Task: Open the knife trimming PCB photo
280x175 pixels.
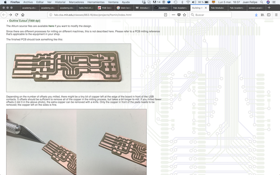Action: (77, 142)
